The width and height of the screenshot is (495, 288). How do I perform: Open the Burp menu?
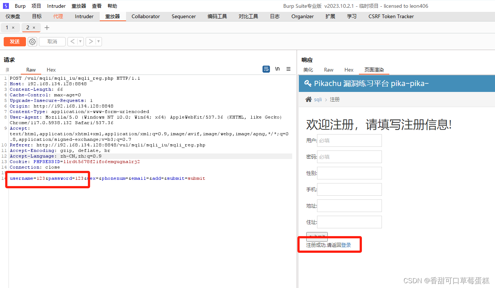click(x=20, y=6)
